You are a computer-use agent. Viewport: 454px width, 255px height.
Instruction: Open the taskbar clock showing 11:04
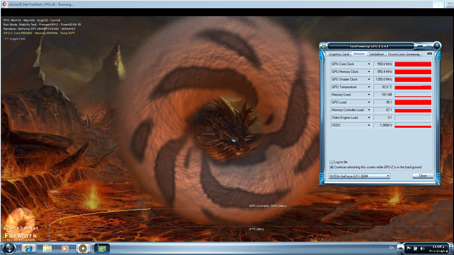point(438,249)
